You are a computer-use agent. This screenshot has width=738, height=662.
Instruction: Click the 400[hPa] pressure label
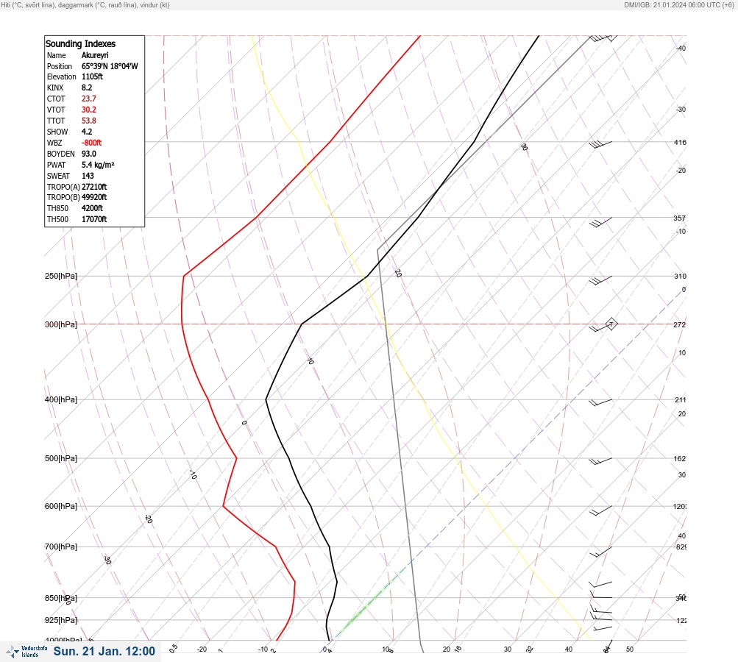coord(61,399)
